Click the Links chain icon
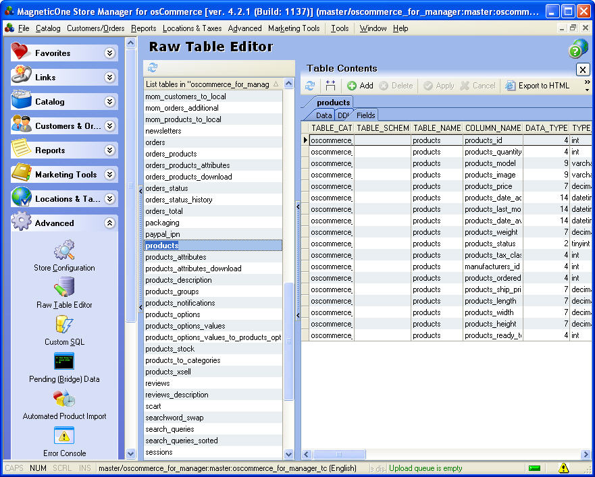The image size is (595, 477). click(21, 75)
